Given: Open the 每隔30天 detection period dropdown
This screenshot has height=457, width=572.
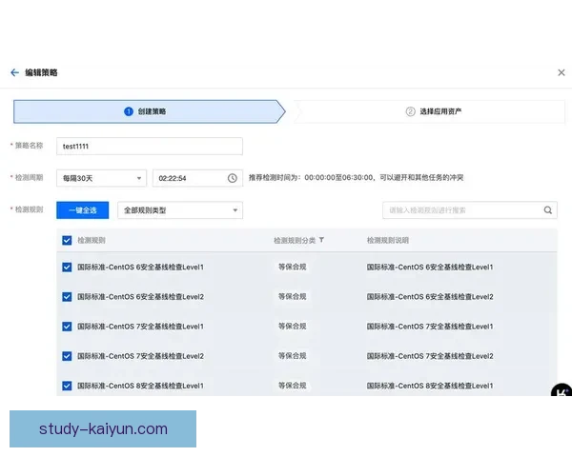Looking at the screenshot, I should click(x=101, y=178).
